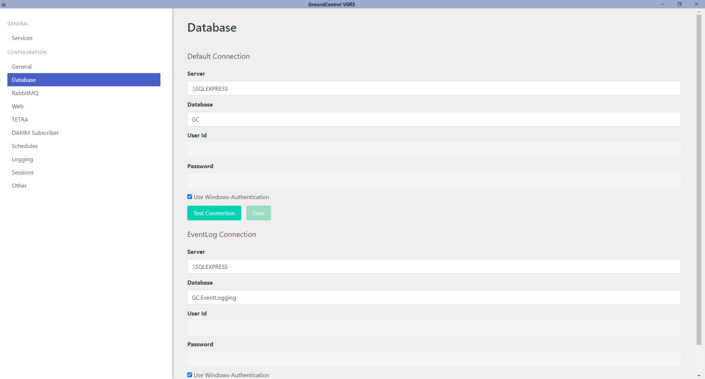
Task: Click the EventLog Database field GC.EventLogging
Action: click(x=434, y=297)
